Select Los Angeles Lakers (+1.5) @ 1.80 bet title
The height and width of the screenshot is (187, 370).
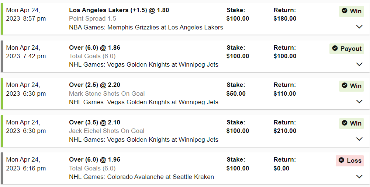(119, 10)
